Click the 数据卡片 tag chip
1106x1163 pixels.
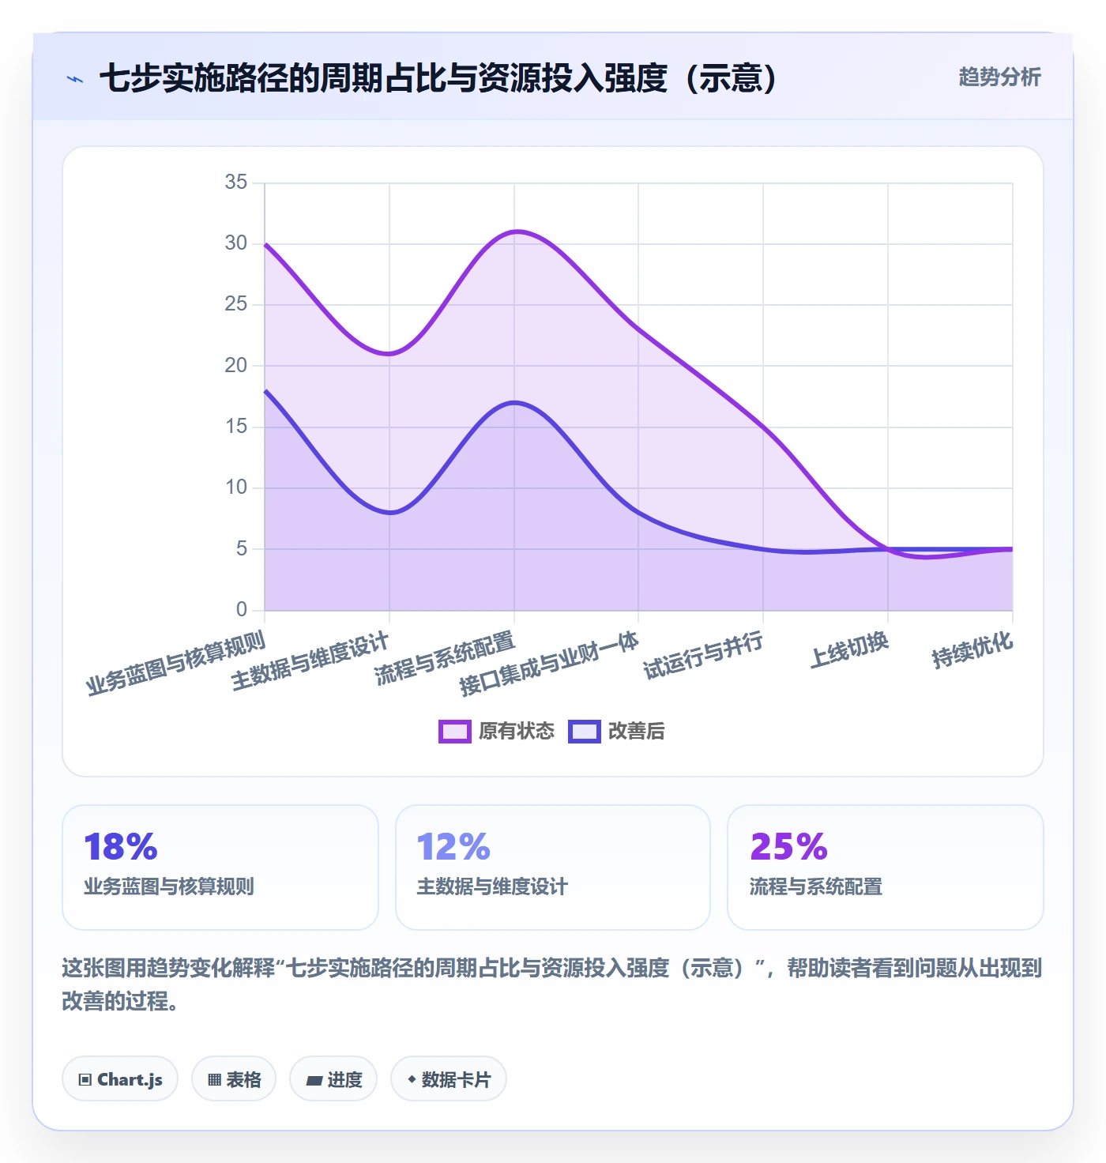pyautogui.click(x=449, y=1078)
